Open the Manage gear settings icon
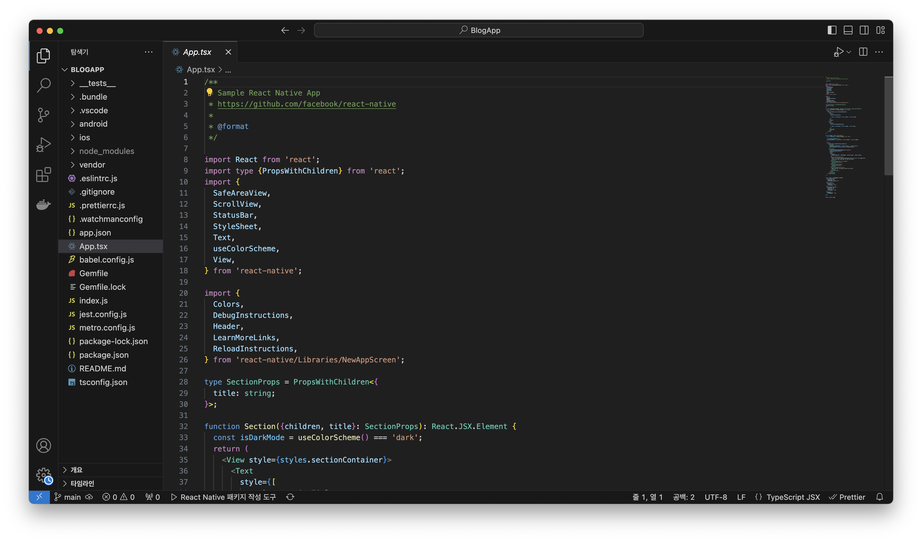Image resolution: width=922 pixels, height=542 pixels. [x=43, y=475]
